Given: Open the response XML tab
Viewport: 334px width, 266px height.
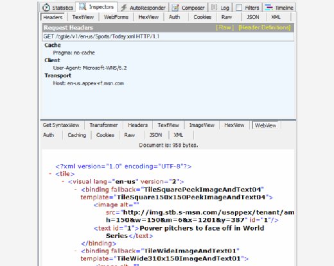Looking at the screenshot, I should 179,135.
